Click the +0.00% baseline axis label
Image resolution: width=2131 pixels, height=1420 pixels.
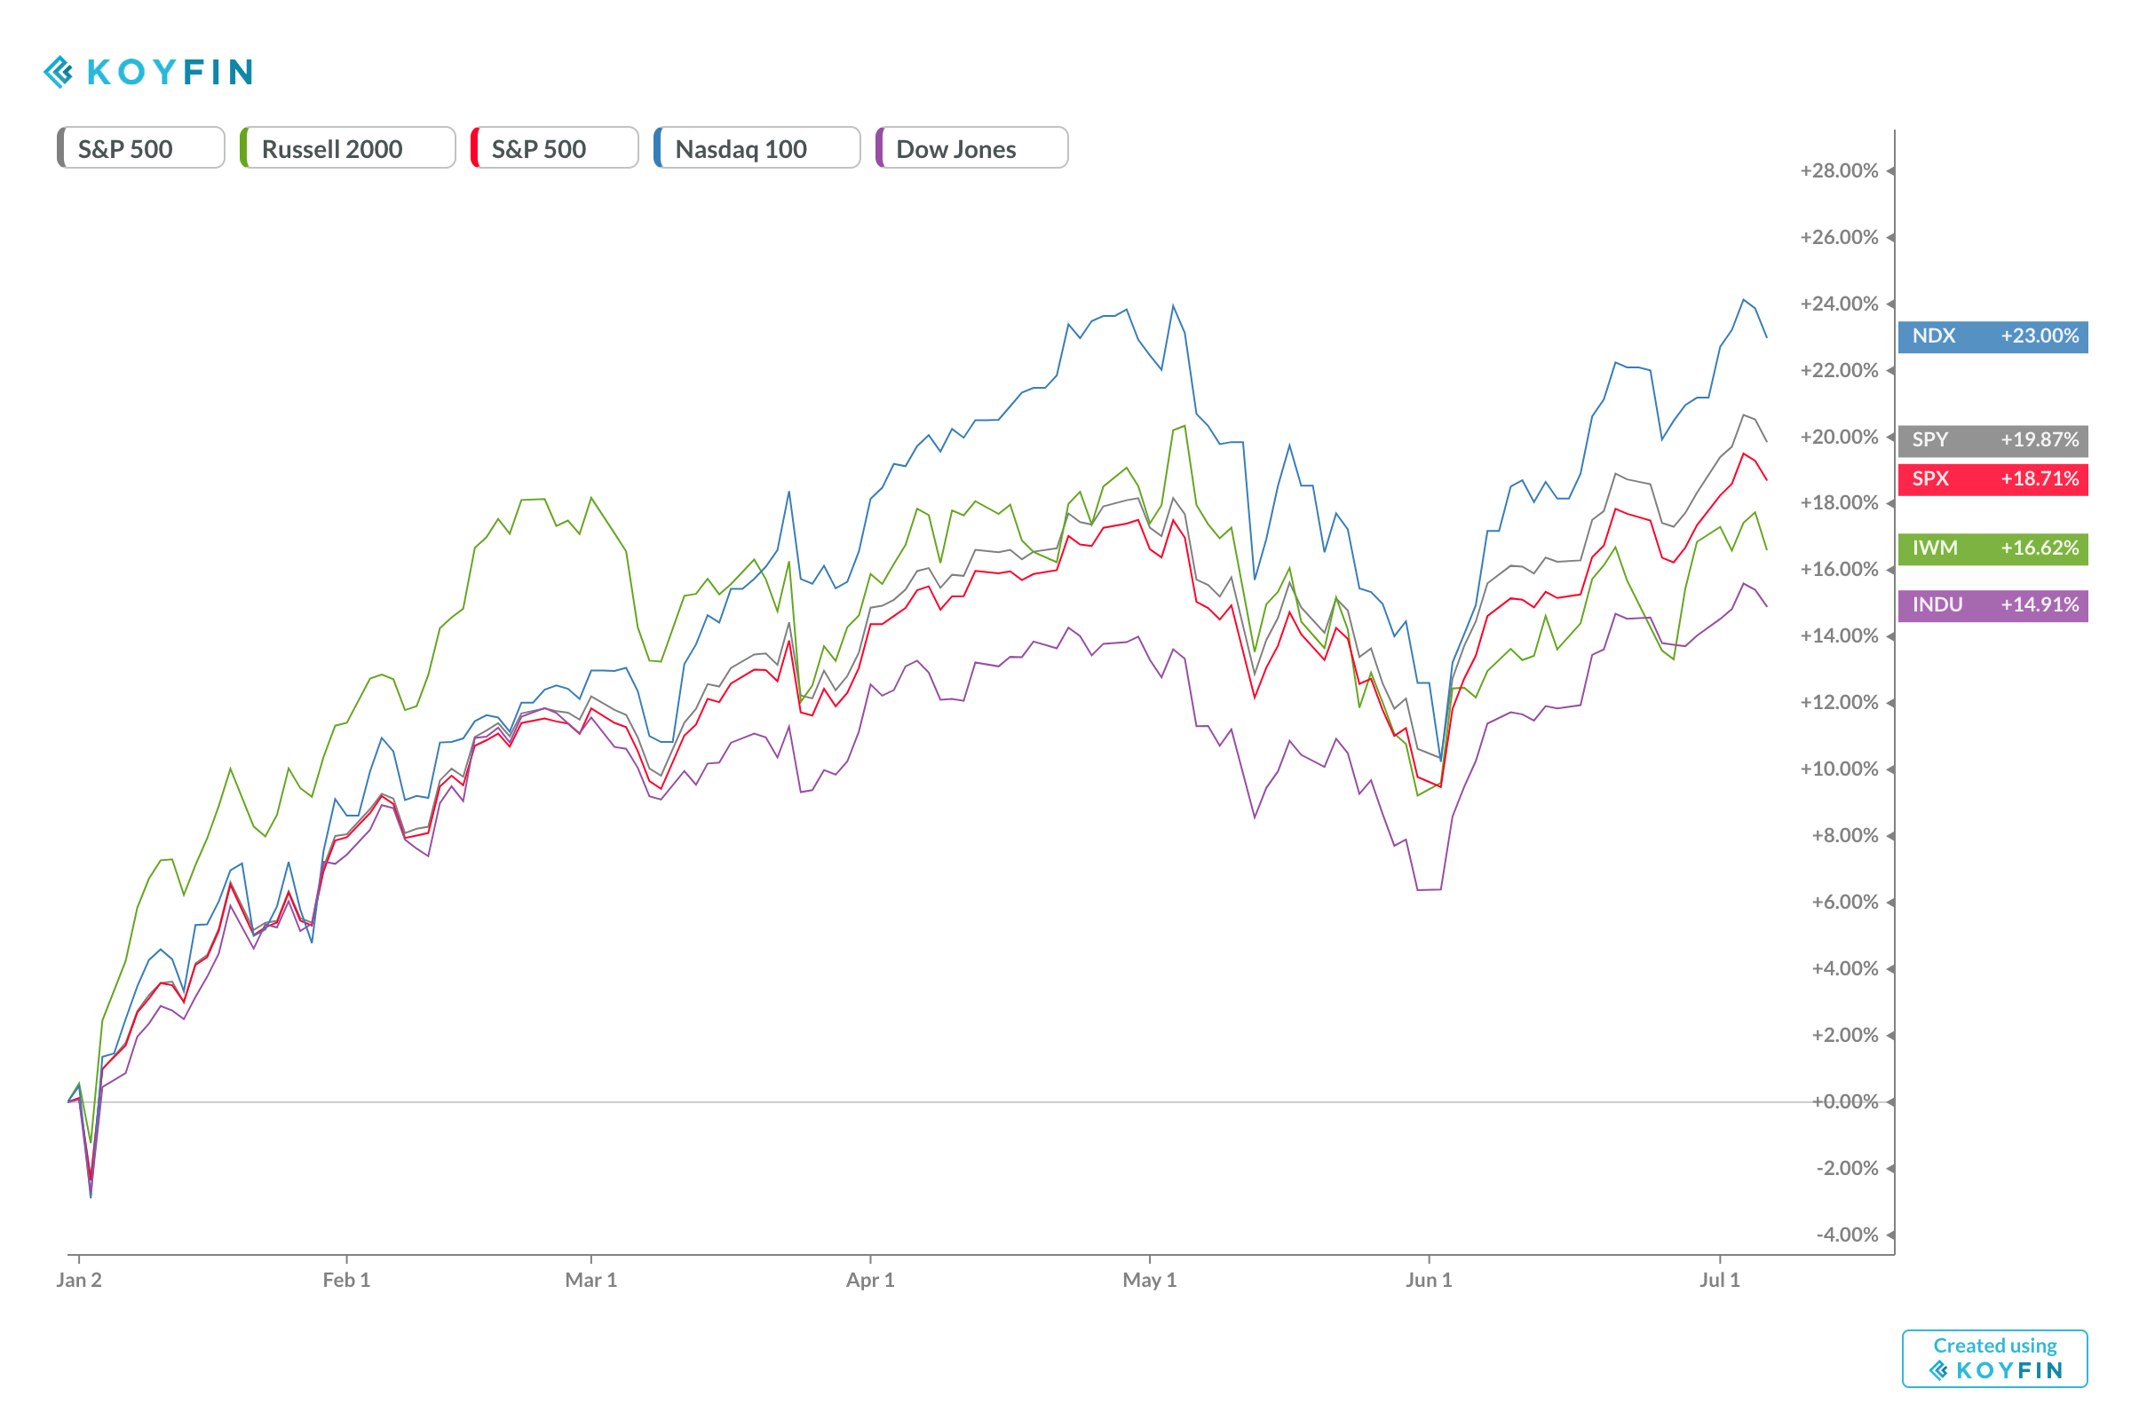click(1844, 1102)
